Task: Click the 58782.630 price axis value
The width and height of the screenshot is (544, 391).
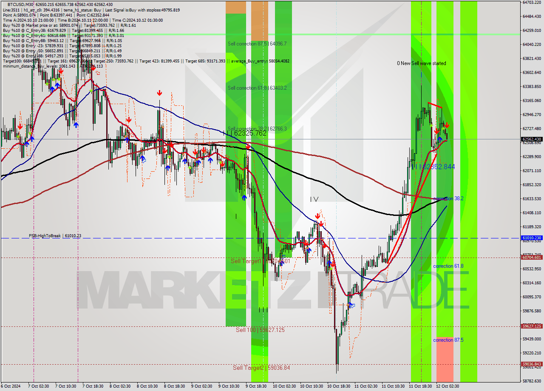Action: 532,381
